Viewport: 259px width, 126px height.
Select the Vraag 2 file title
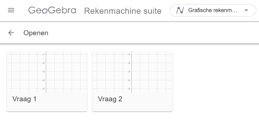point(110,99)
